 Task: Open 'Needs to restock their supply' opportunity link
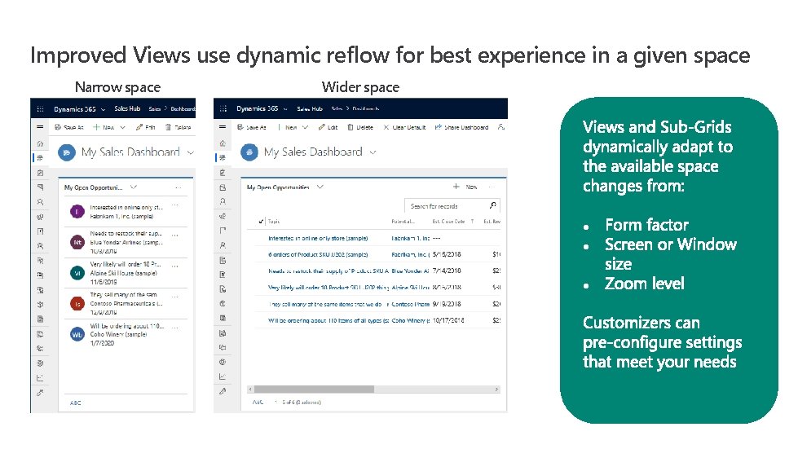pyautogui.click(x=328, y=271)
